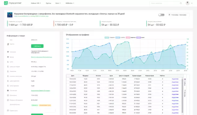
Task: Expand the account chevron next to avatar
Action: (192, 3)
